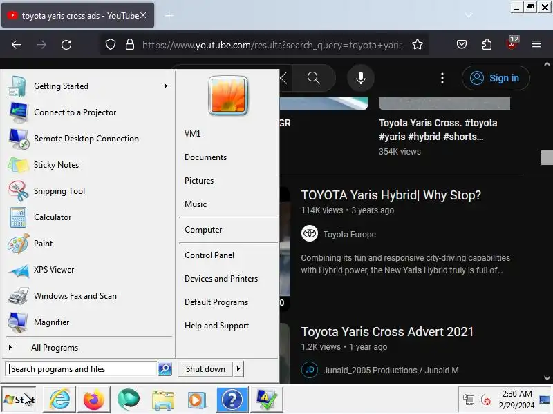Open Paint from the Start menu
This screenshot has width=553, height=414.
point(88,244)
